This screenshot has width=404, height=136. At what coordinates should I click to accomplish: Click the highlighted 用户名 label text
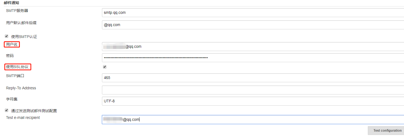click(x=12, y=45)
